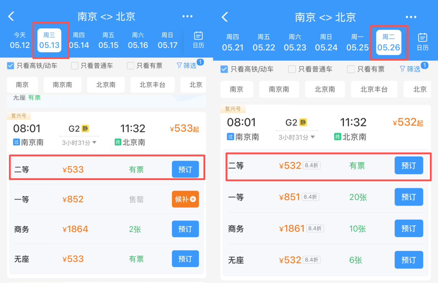Open the 日历 calendar icon in right panel

coord(422,42)
